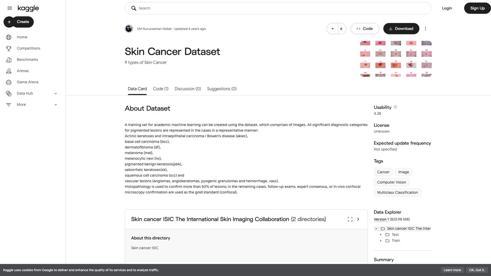Click the Create button
491x276 pixels.
19,22
